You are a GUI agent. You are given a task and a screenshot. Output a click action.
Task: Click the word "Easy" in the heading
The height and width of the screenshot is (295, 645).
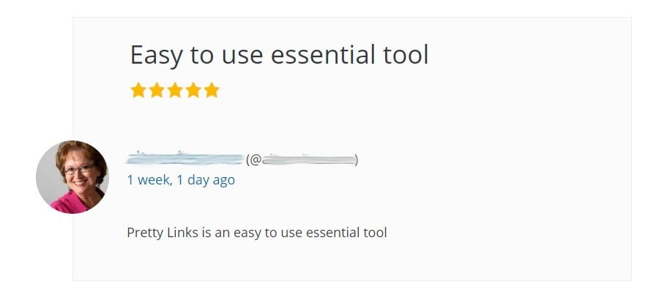pos(157,56)
